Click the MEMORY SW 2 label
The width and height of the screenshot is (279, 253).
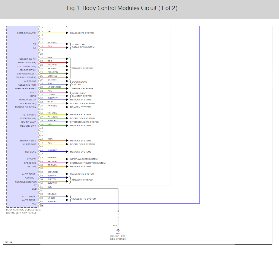[28, 141]
